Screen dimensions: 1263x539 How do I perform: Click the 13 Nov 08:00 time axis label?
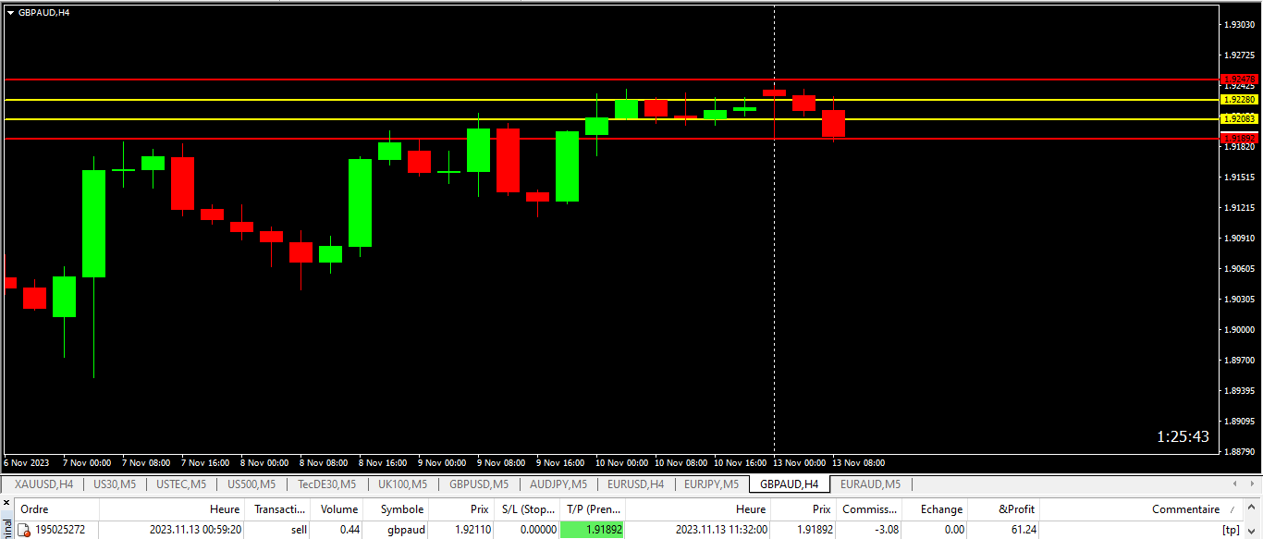pyautogui.click(x=858, y=462)
